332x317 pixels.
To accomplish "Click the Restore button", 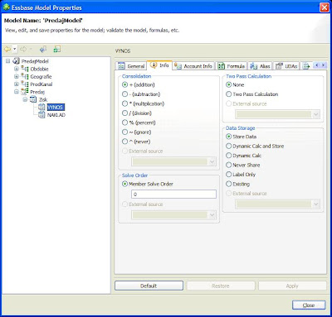I will click(x=221, y=286).
